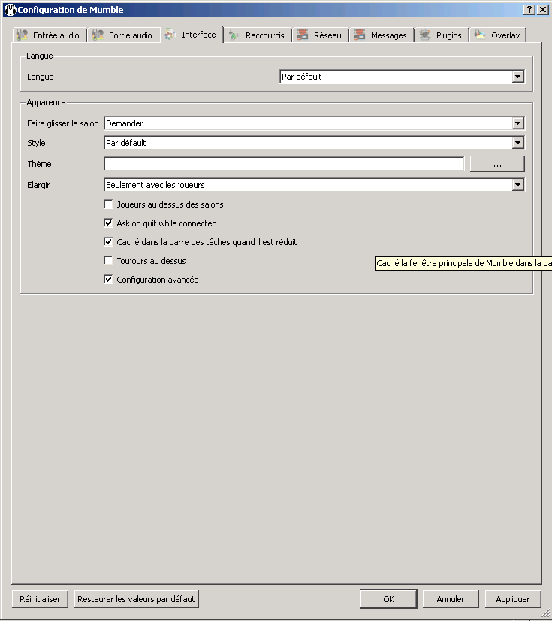Click the Réinitialiser button
The image size is (552, 621).
pos(40,599)
